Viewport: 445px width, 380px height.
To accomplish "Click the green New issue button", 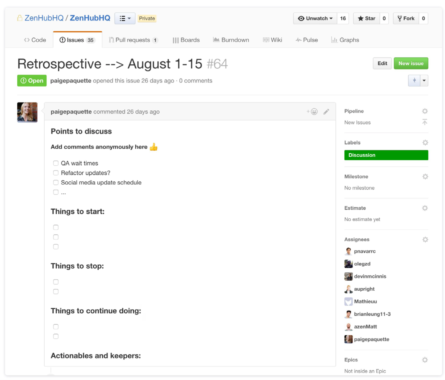I will pyautogui.click(x=411, y=63).
